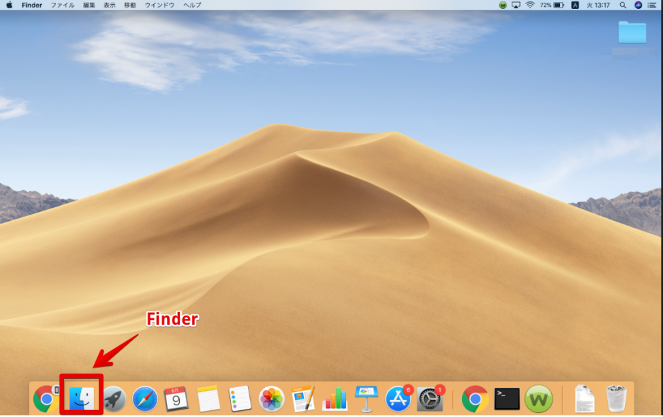
Task: Open the yellow Notes app
Action: [208, 398]
